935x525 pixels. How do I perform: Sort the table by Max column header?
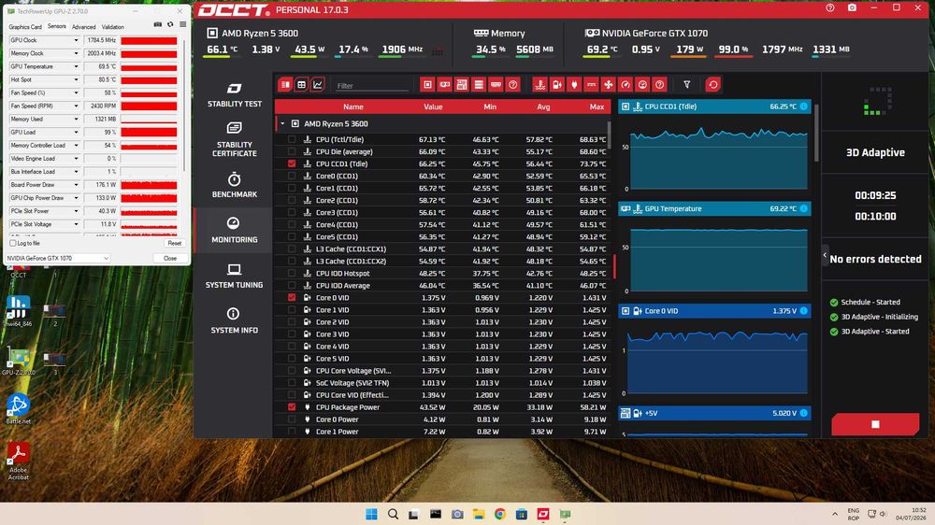[597, 106]
